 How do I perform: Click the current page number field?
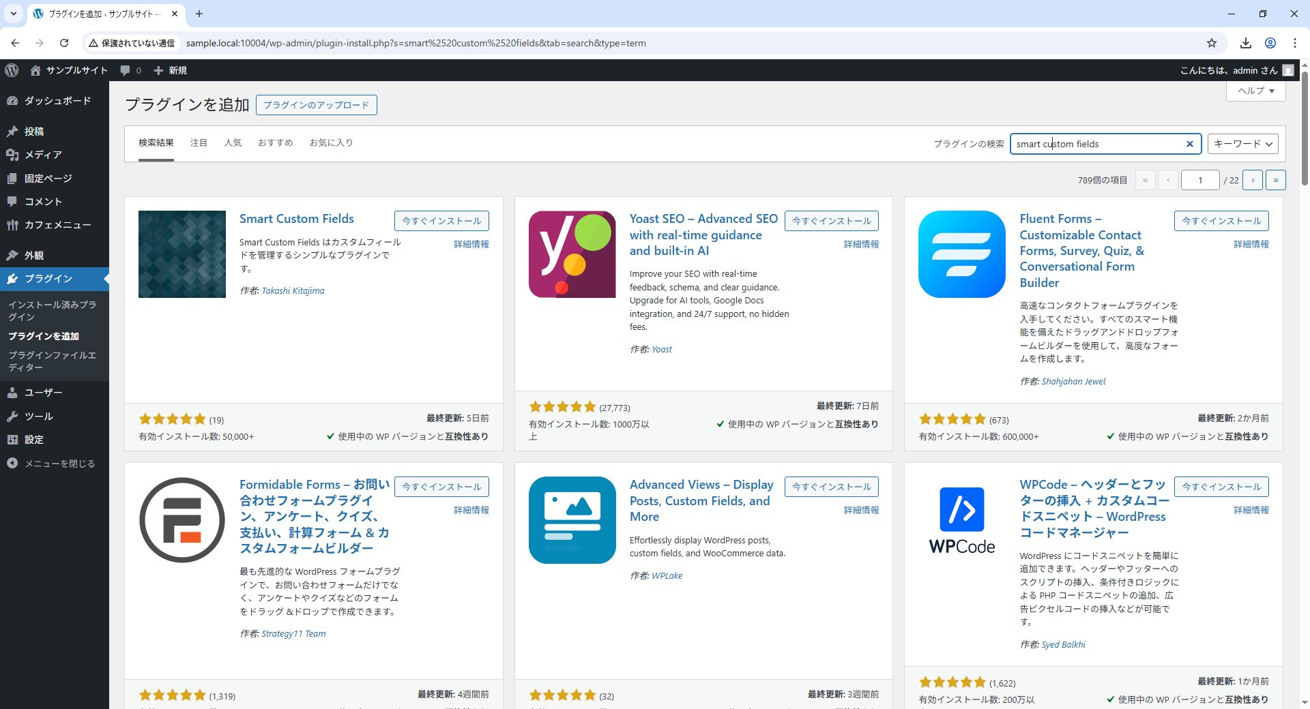pyautogui.click(x=1200, y=180)
